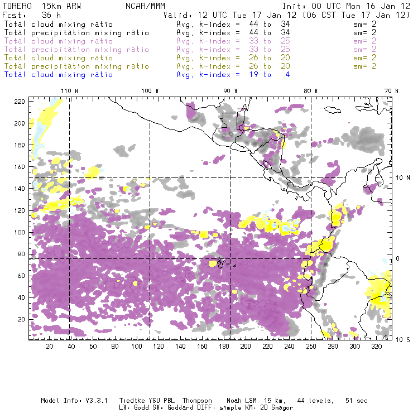413x413 pixels.
Task: Click the "TORERO 15km ARW" title text
Action: click(x=42, y=6)
